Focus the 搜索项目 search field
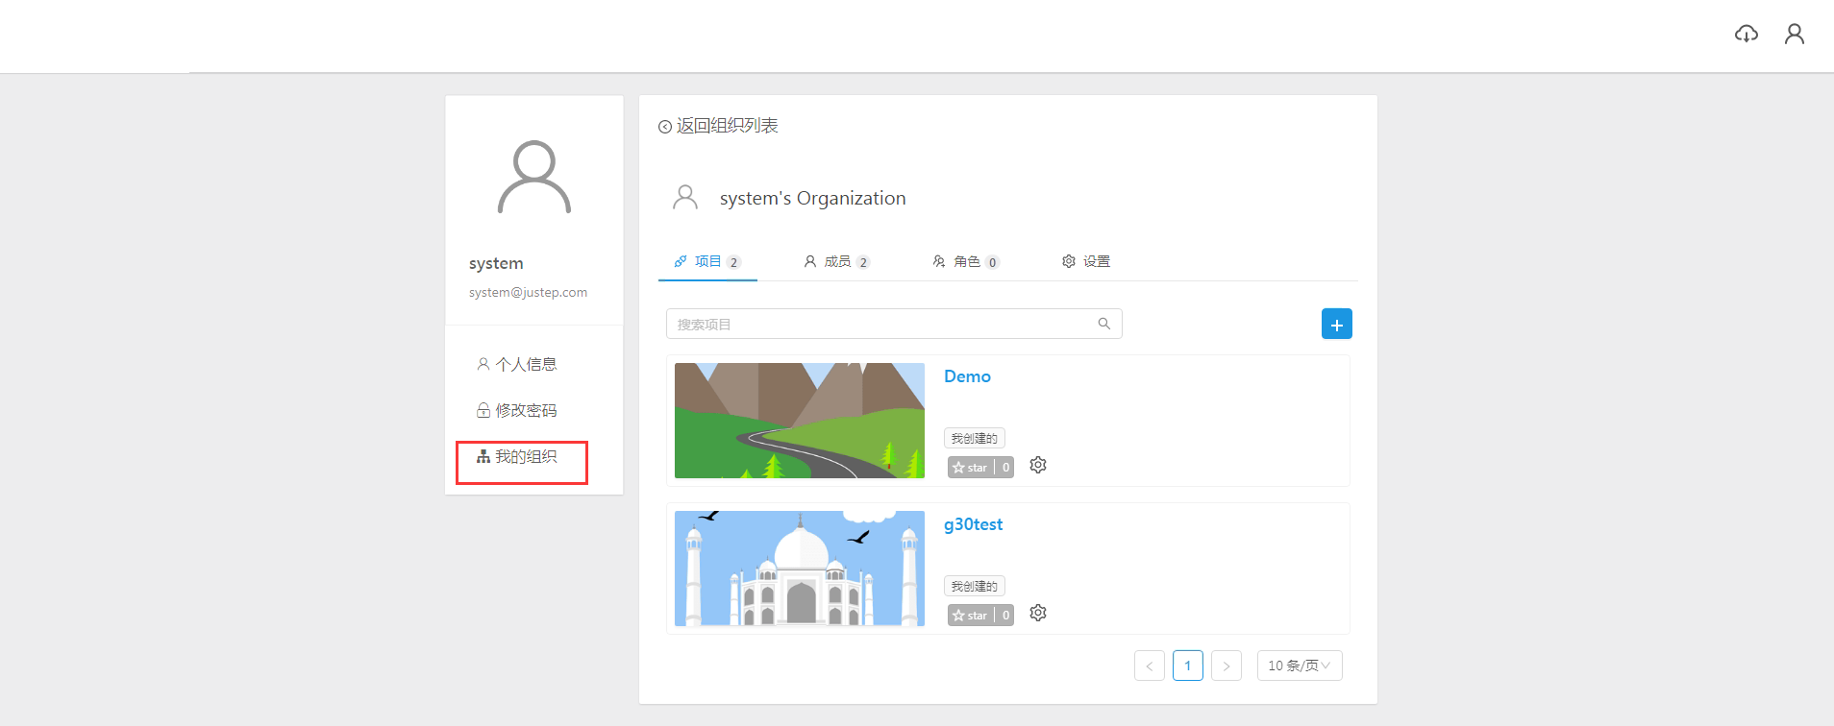 click(894, 324)
